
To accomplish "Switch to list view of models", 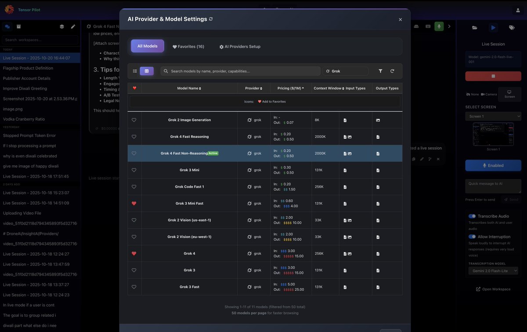I will 135,71.
